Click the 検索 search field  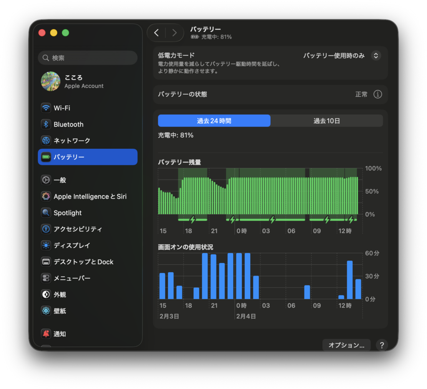pyautogui.click(x=88, y=58)
